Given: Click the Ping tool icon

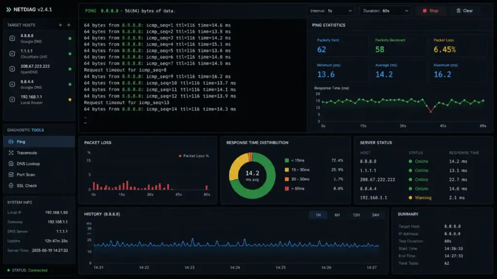Looking at the screenshot, I should [x=11, y=142].
